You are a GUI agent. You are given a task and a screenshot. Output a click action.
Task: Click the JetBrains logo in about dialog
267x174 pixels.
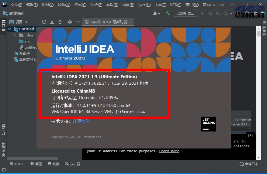point(209,124)
